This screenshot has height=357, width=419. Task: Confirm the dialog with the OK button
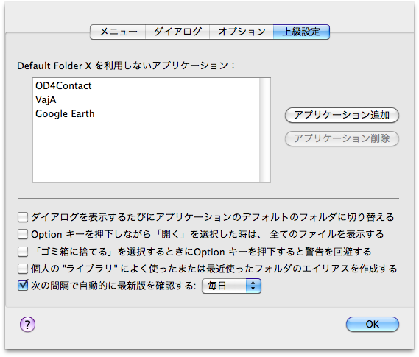372,324
